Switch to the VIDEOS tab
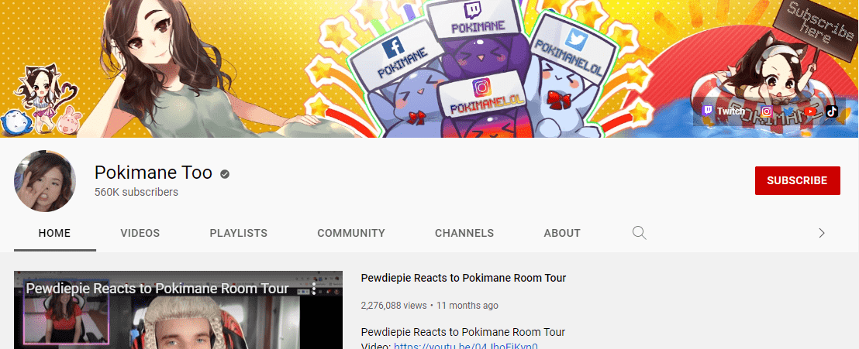 [x=140, y=233]
